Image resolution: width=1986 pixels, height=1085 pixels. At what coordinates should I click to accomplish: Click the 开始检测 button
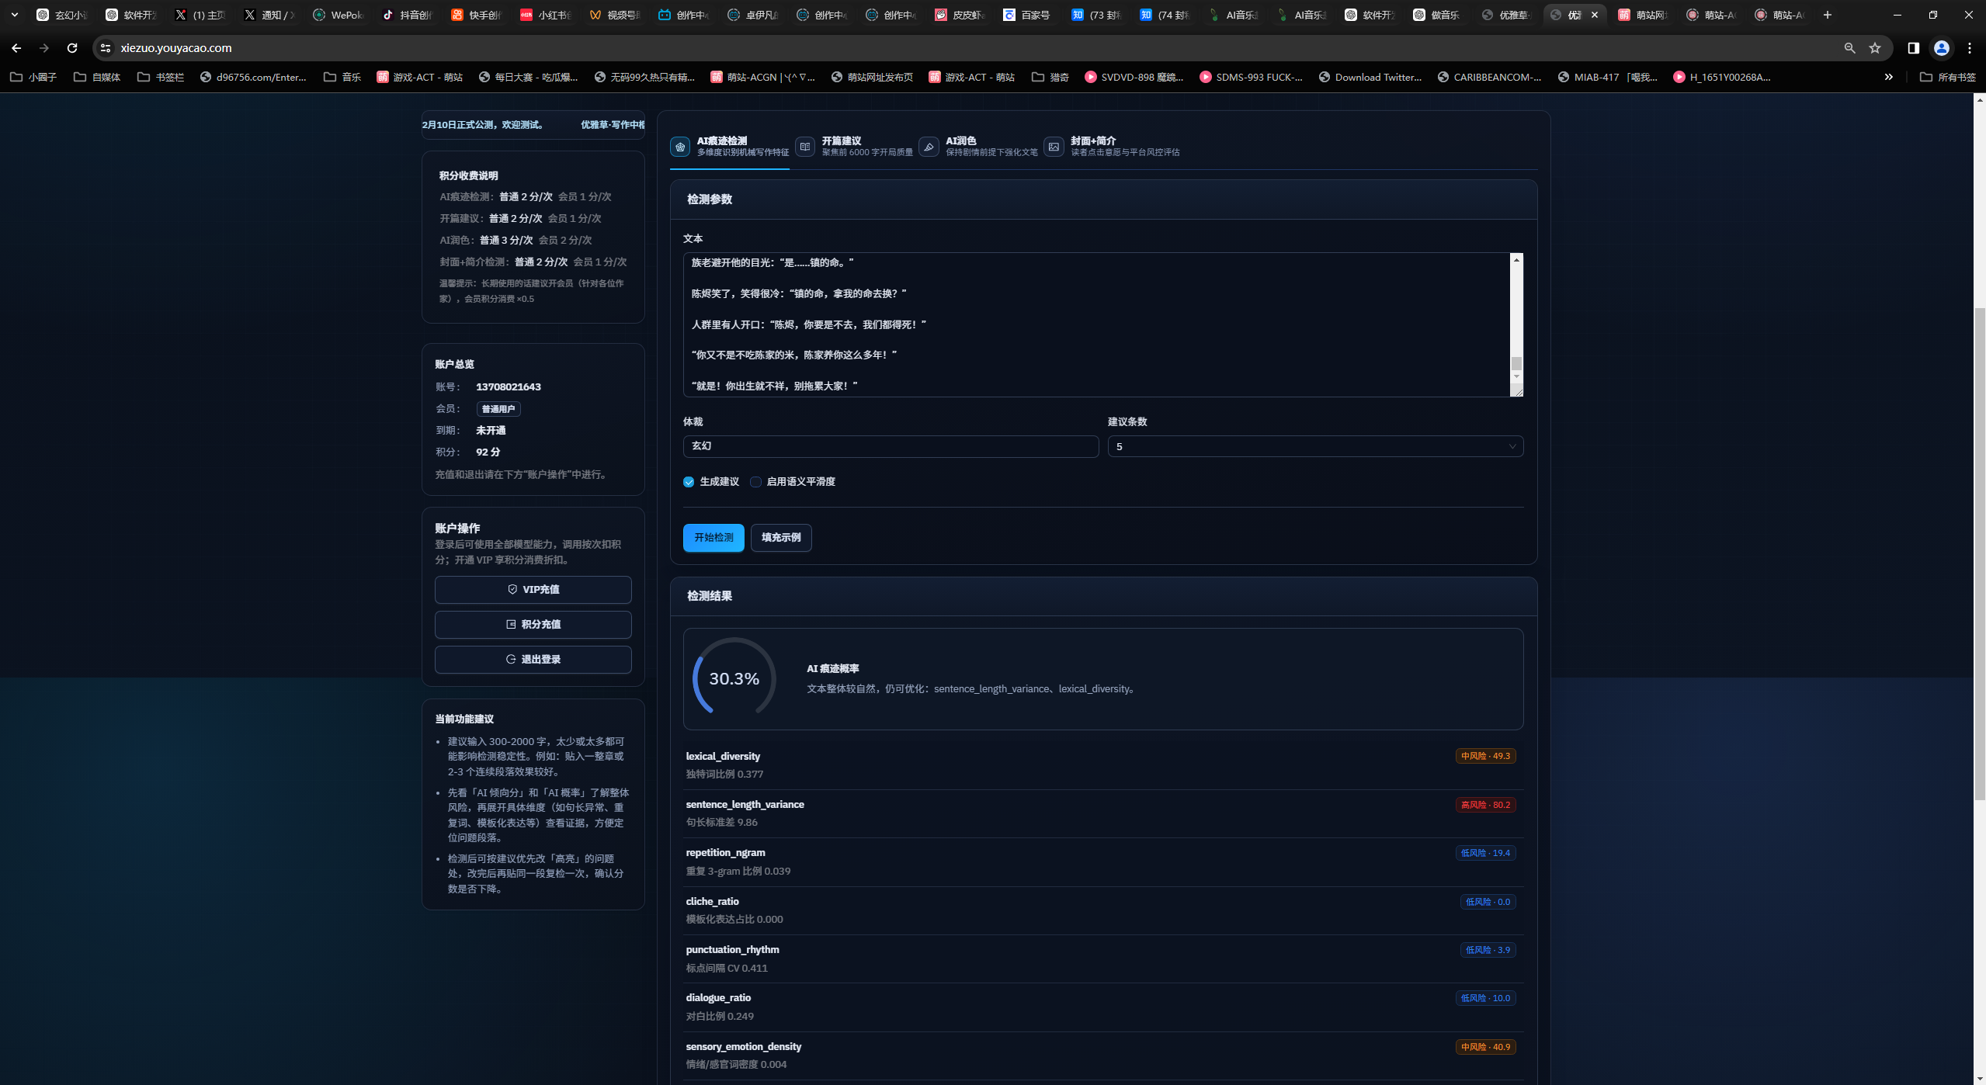point(713,537)
